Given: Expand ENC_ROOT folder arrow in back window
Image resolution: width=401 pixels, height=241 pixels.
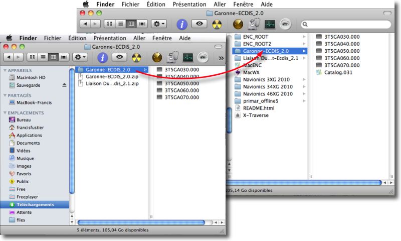Looking at the screenshot, I should pos(304,37).
